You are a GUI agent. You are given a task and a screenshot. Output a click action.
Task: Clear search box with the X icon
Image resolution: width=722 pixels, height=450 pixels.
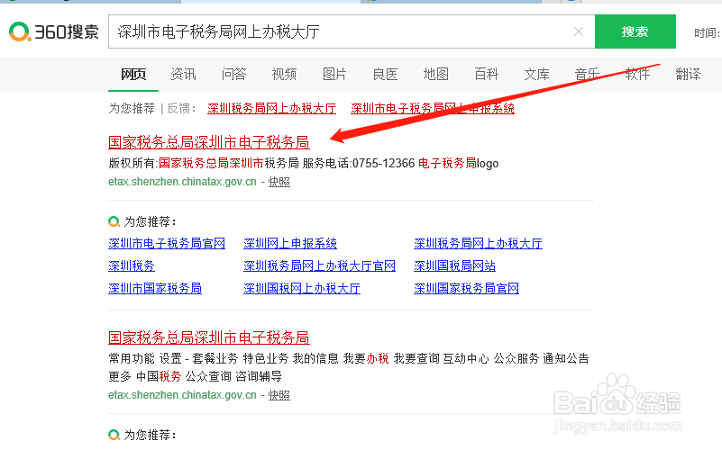coord(579,31)
